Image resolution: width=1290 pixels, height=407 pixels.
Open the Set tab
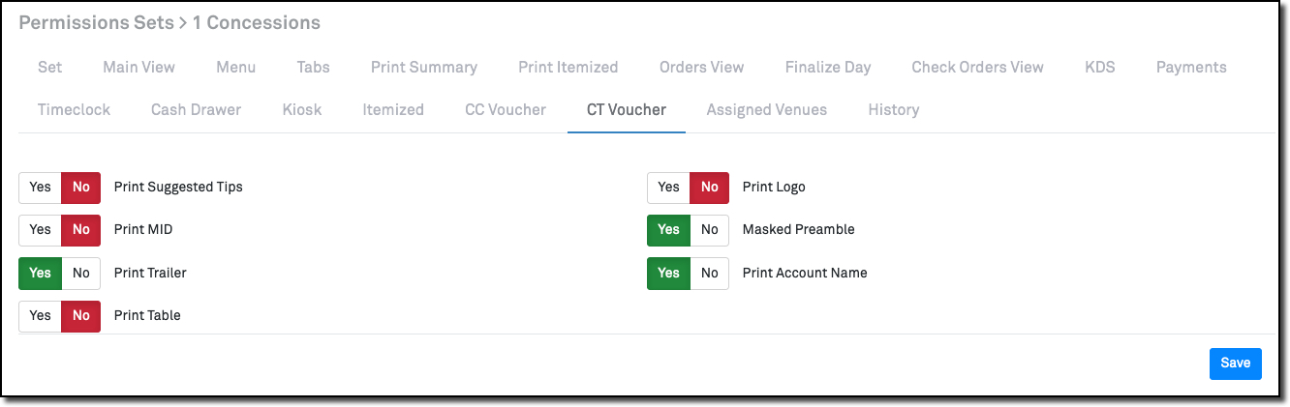pyautogui.click(x=49, y=67)
